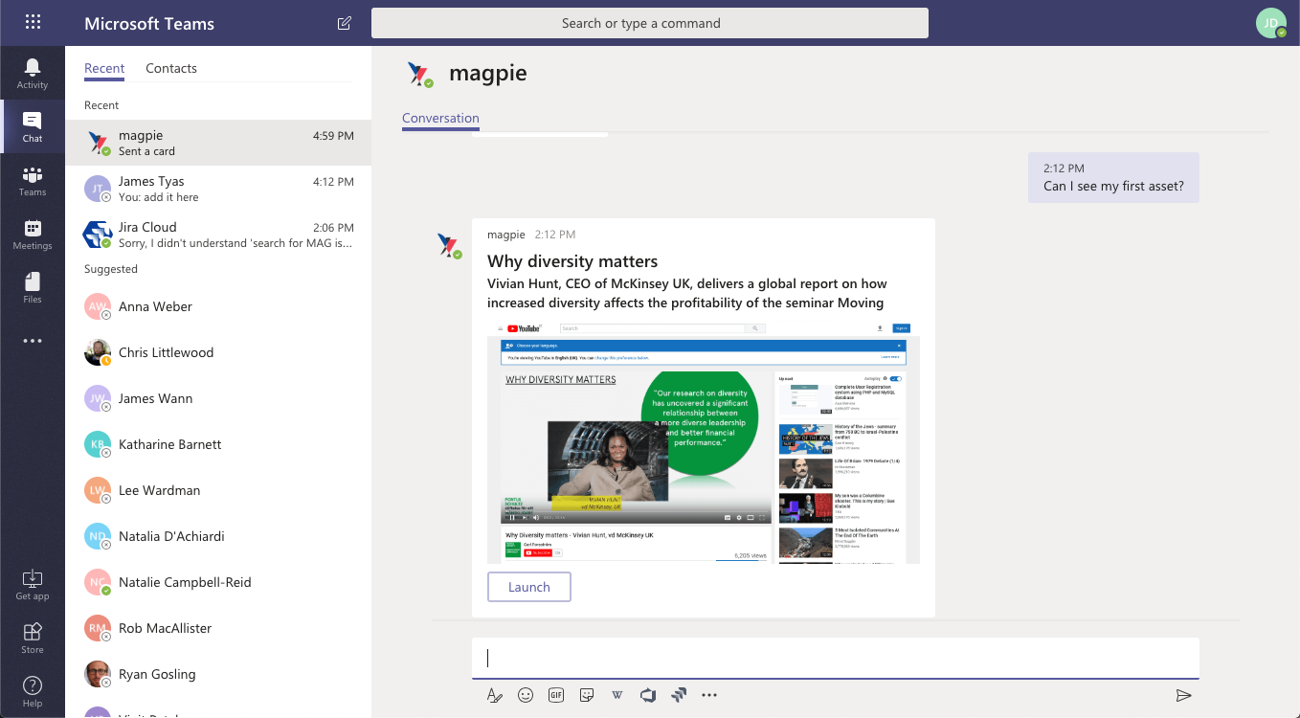Switch to the Contacts tab
The width and height of the screenshot is (1300, 718).
[x=171, y=68]
